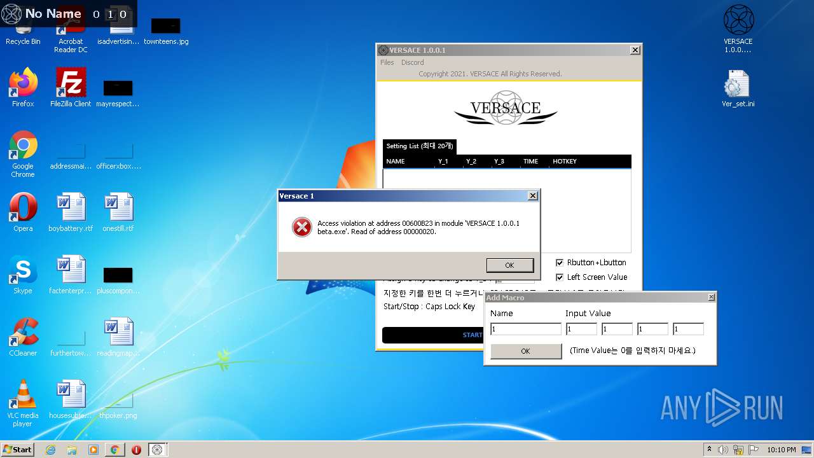Click the first Input Value field
Screen dimensions: 814x458
[x=581, y=329]
